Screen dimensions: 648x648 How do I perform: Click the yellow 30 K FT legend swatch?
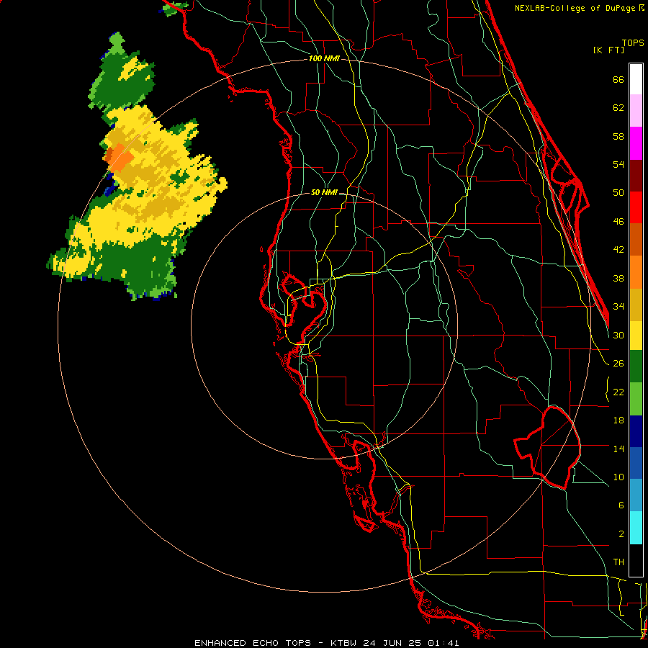pos(636,336)
